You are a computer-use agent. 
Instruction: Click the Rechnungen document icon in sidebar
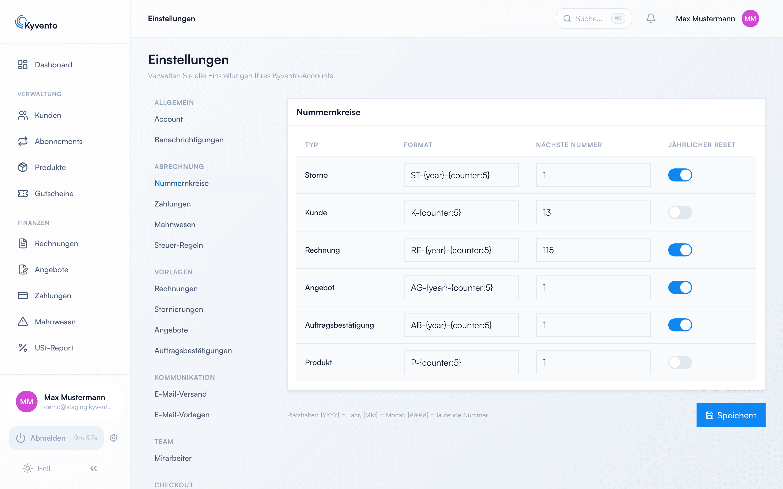pyautogui.click(x=23, y=243)
